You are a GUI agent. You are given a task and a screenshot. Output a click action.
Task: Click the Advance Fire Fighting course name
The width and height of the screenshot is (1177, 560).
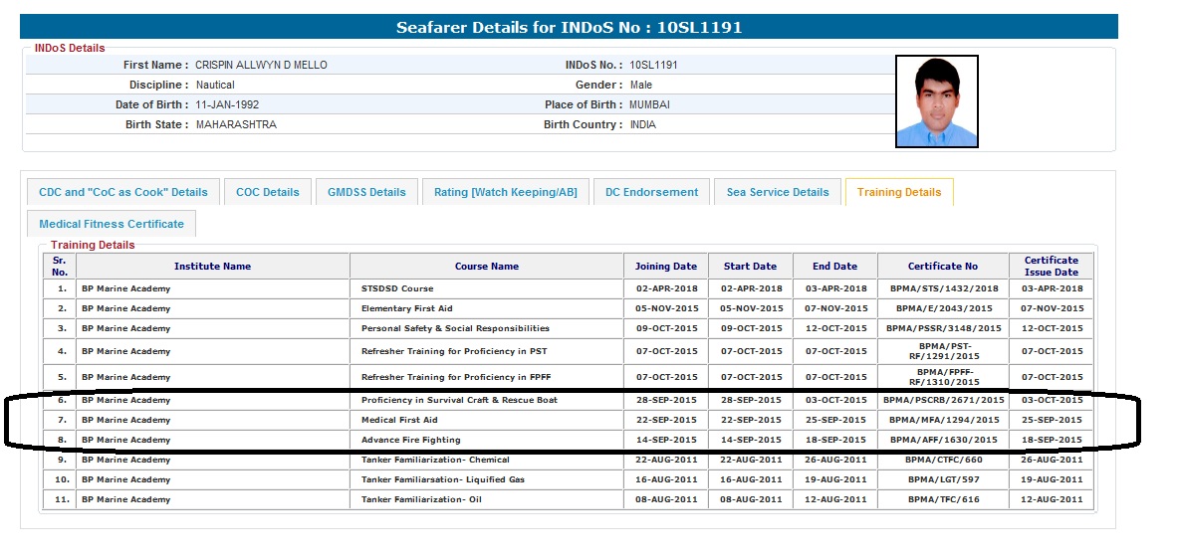coord(410,440)
